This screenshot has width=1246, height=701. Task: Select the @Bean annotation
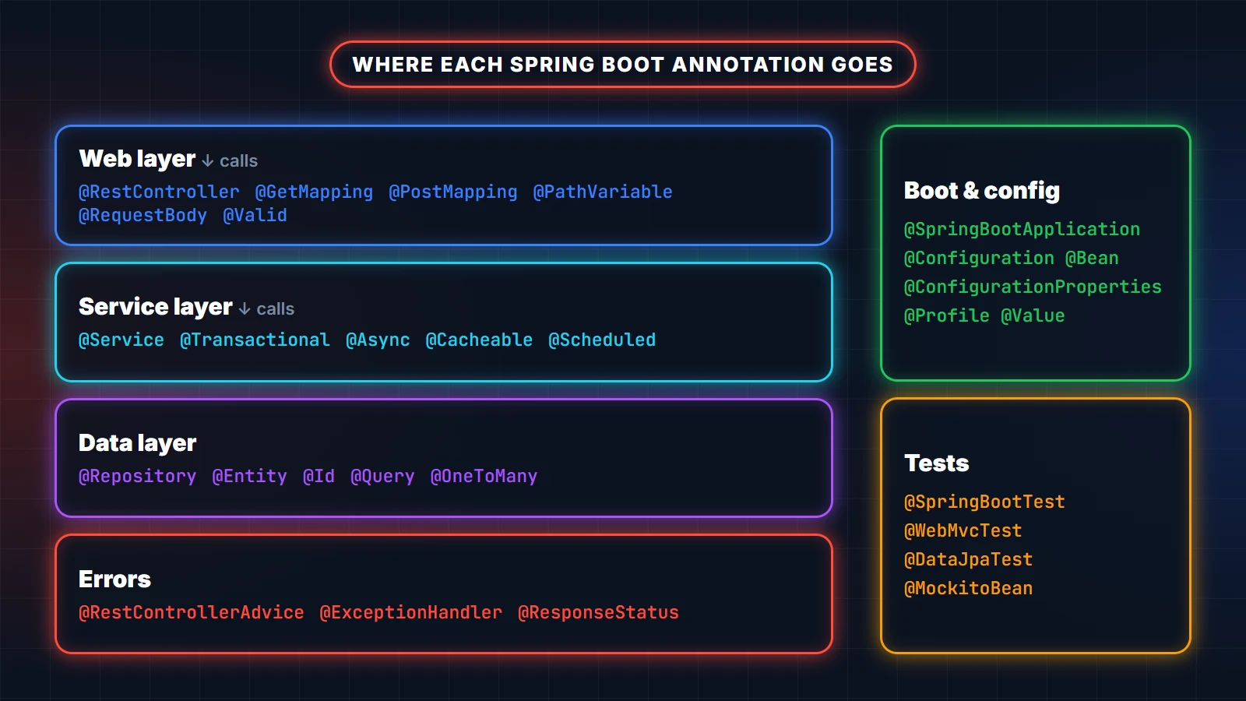pyautogui.click(x=1092, y=258)
